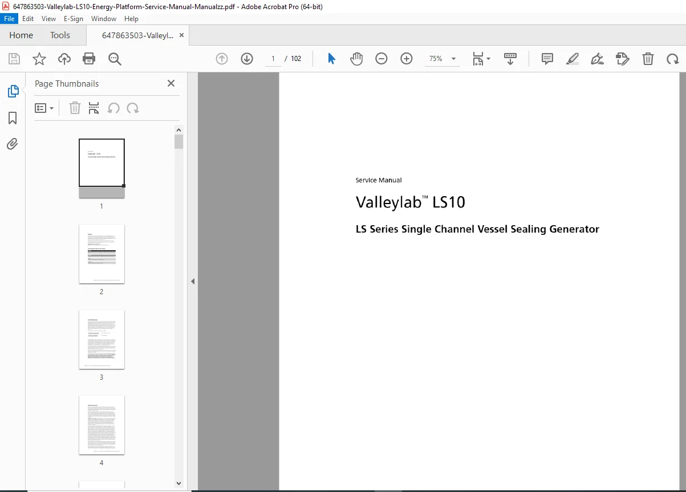The width and height of the screenshot is (686, 492).
Task: Switch to the Home tab
Action: (21, 35)
